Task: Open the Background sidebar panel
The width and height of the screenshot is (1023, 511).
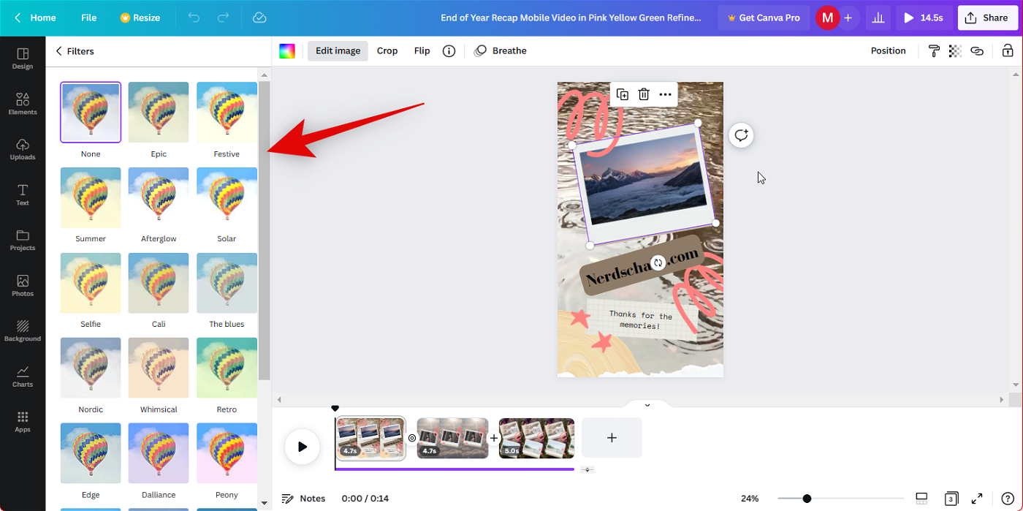Action: 23,330
